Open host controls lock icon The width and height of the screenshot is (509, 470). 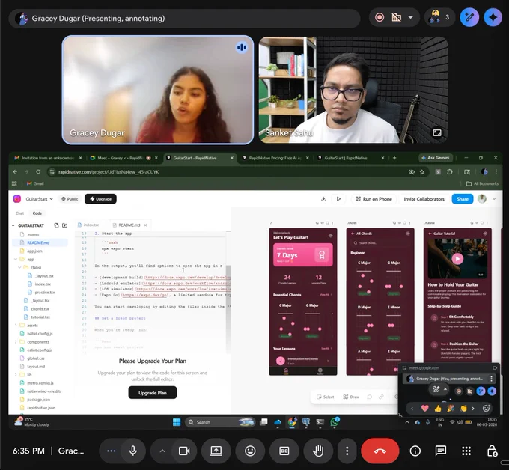[492, 451]
